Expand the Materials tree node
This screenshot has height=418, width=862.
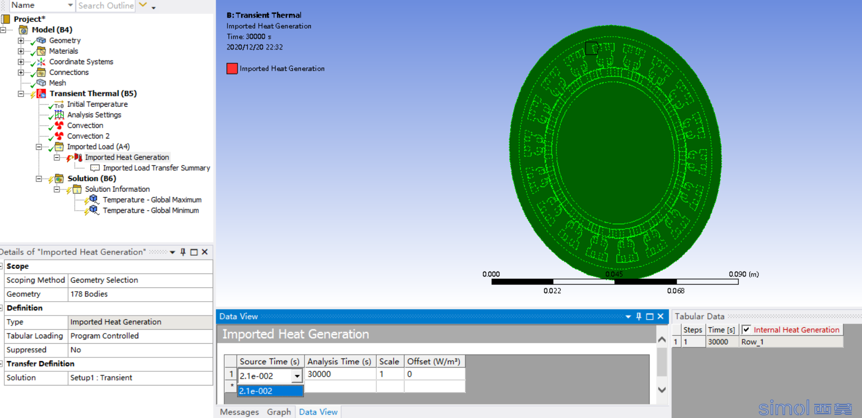point(21,51)
